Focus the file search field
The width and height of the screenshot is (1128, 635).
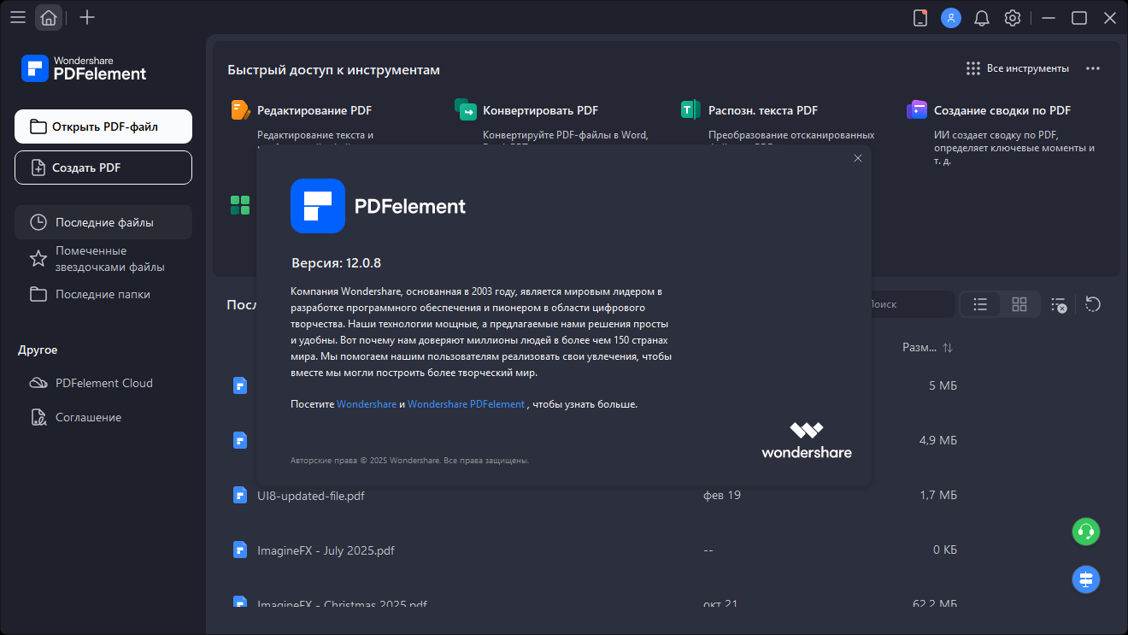click(911, 304)
